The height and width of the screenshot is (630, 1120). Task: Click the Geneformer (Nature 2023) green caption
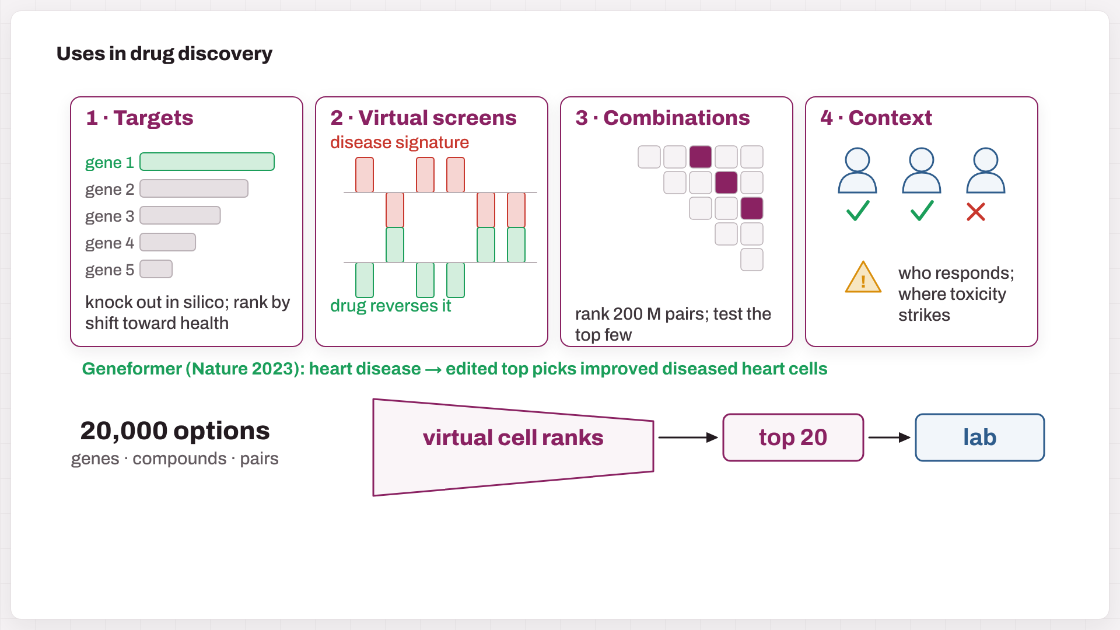tap(454, 369)
